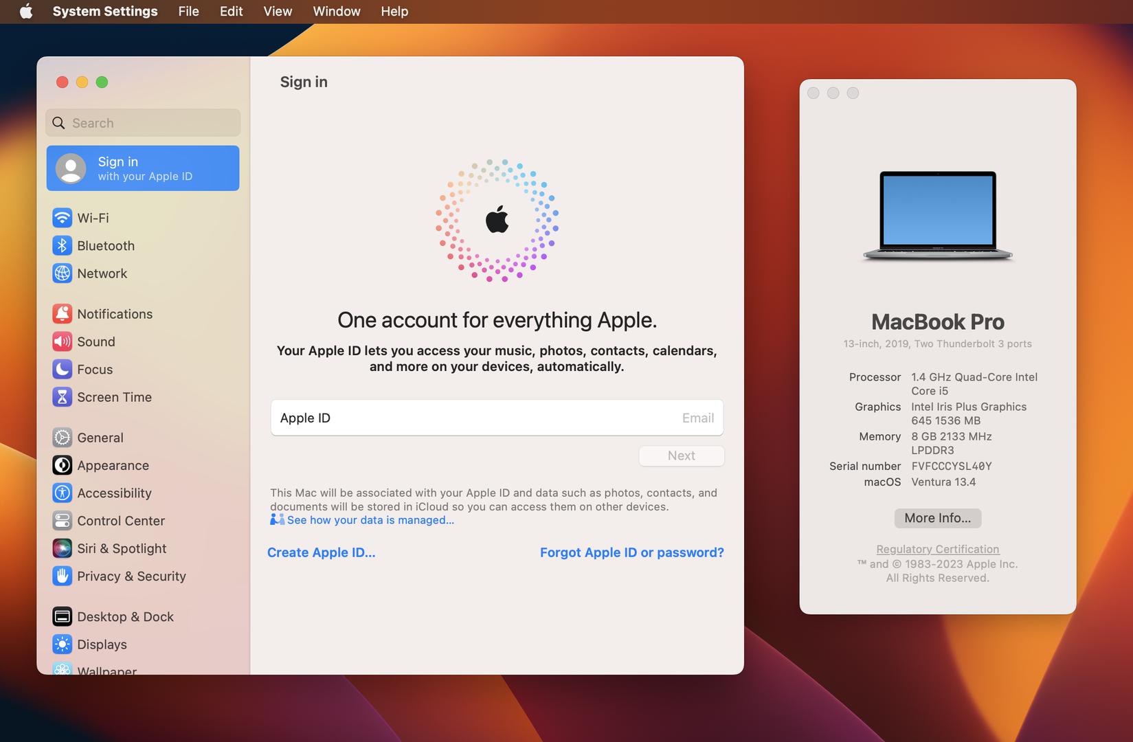Open Bluetooth settings label
The height and width of the screenshot is (742, 1133).
[x=106, y=245]
